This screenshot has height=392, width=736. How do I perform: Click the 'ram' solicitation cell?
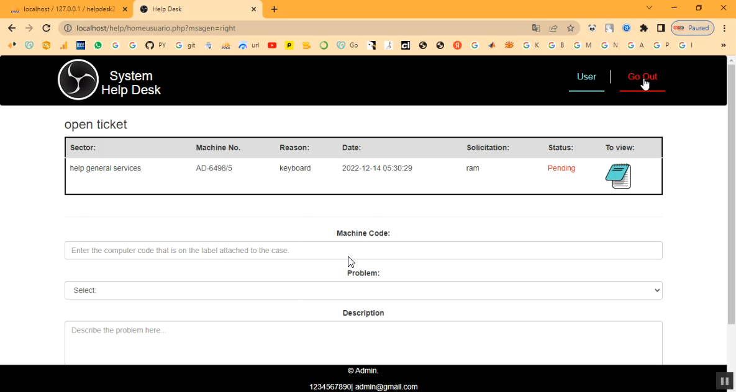pyautogui.click(x=473, y=168)
